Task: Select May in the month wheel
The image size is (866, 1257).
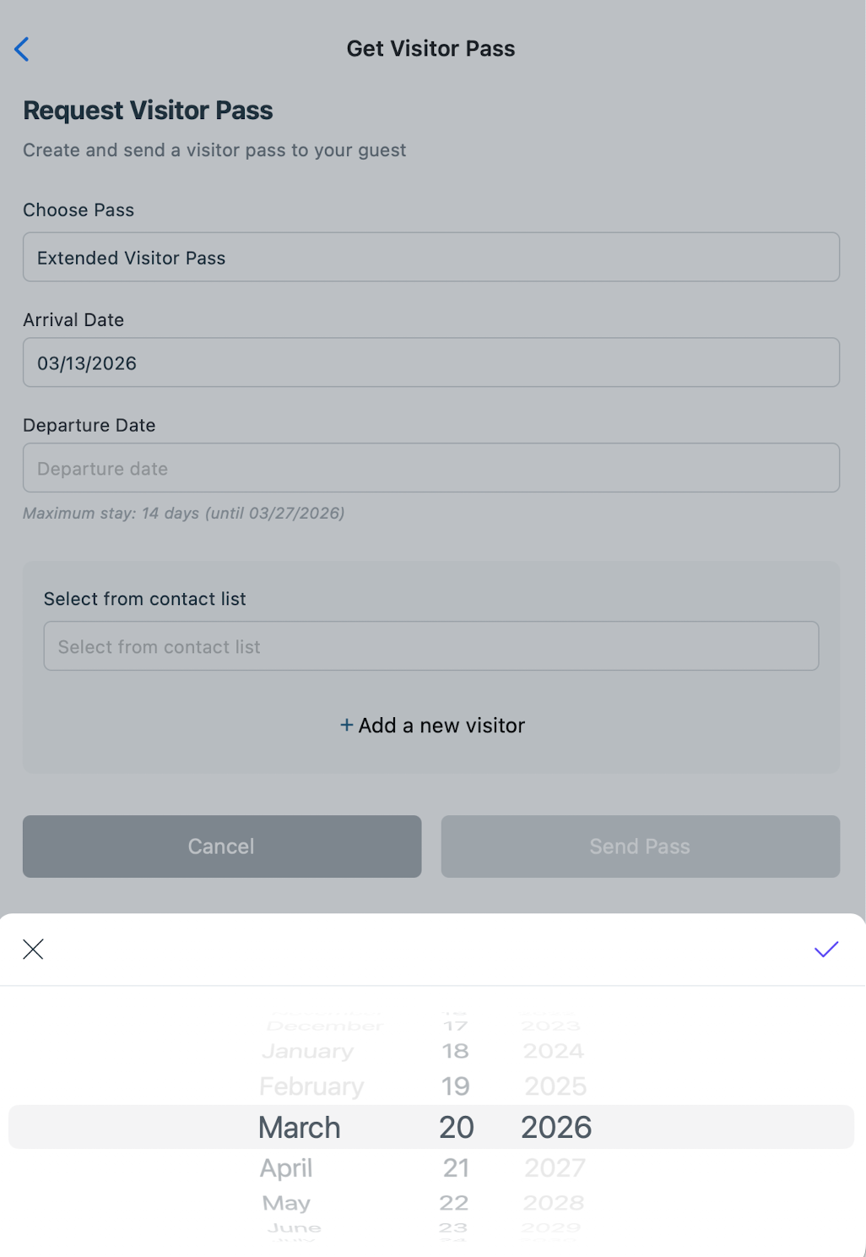Action: (x=287, y=1203)
